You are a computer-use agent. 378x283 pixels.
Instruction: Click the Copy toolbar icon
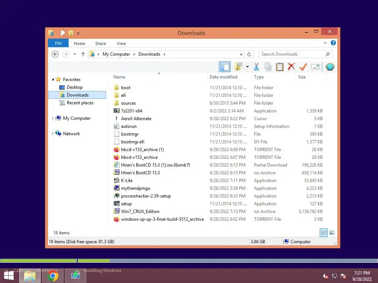coord(268,67)
